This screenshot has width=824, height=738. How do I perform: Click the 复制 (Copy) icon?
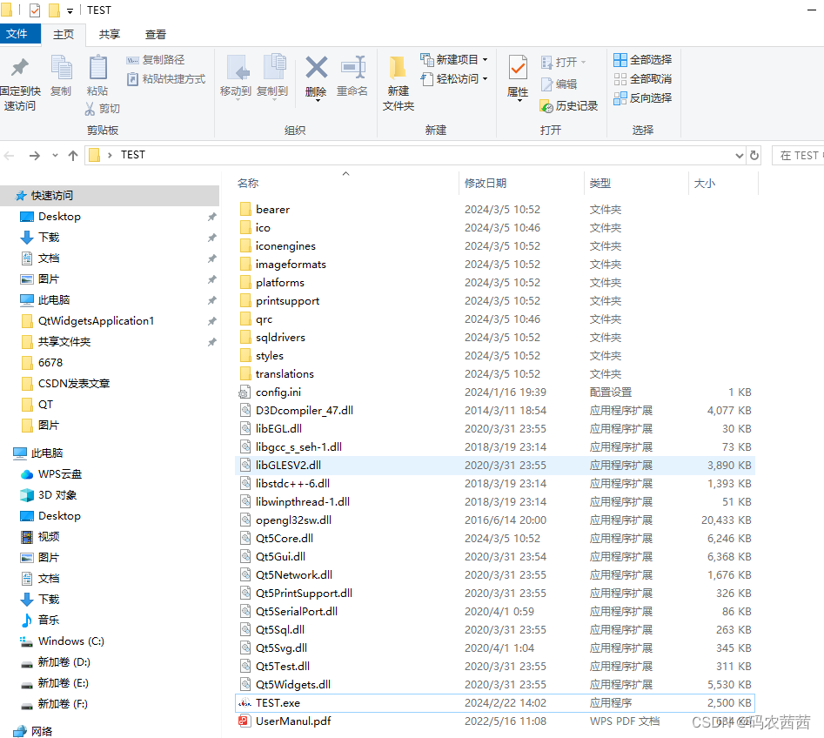61,70
